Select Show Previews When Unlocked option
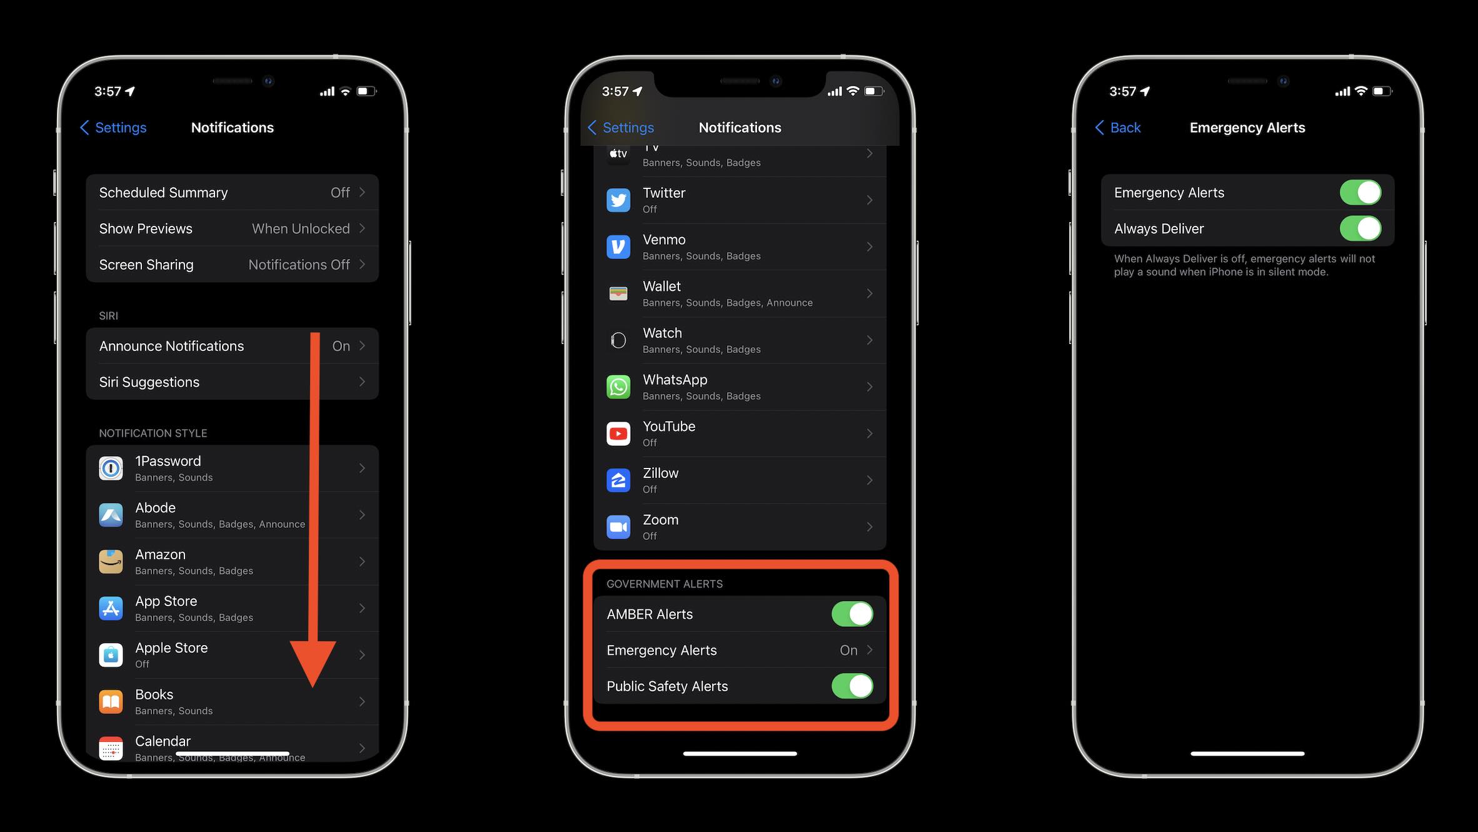Viewport: 1478px width, 832px height. click(231, 228)
